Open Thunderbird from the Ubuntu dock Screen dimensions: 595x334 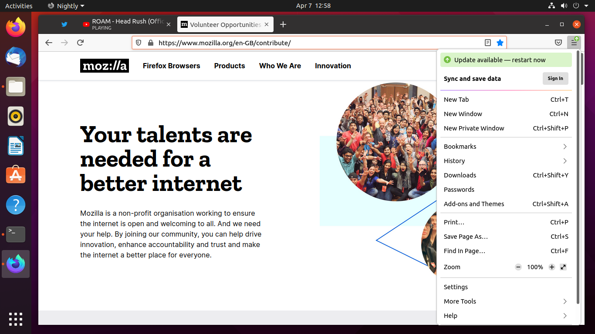point(16,57)
